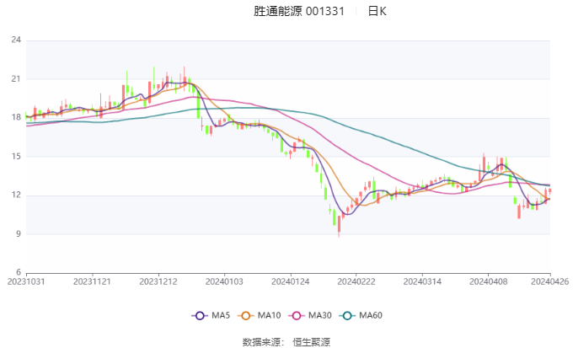Open the 恒生聚源 data source text
Image resolution: width=573 pixels, height=348 pixels.
point(312,341)
